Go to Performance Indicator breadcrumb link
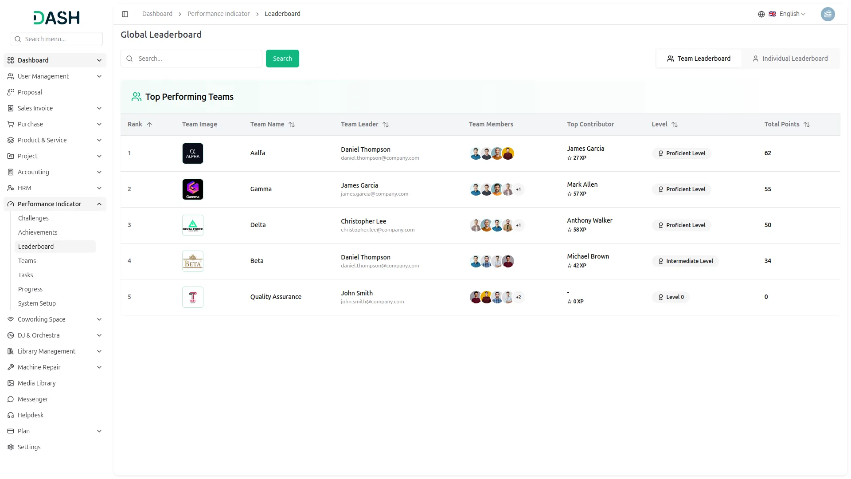851x479 pixels. (x=219, y=14)
